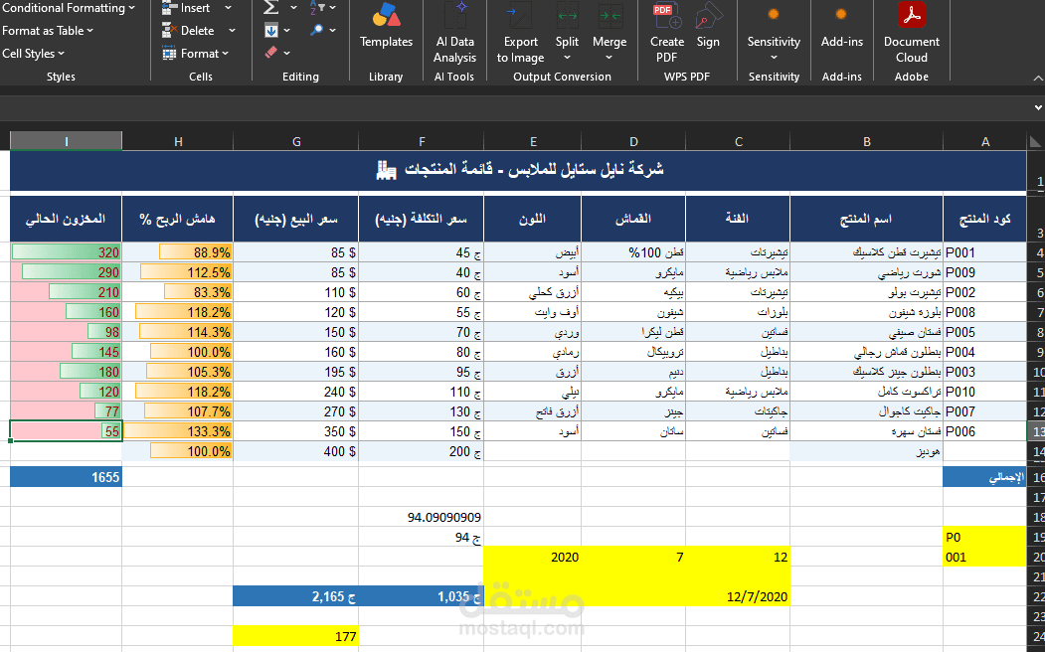Select the yellow date cell 12/7/2020
Image resolution: width=1045 pixels, height=652 pixels.
tap(738, 596)
